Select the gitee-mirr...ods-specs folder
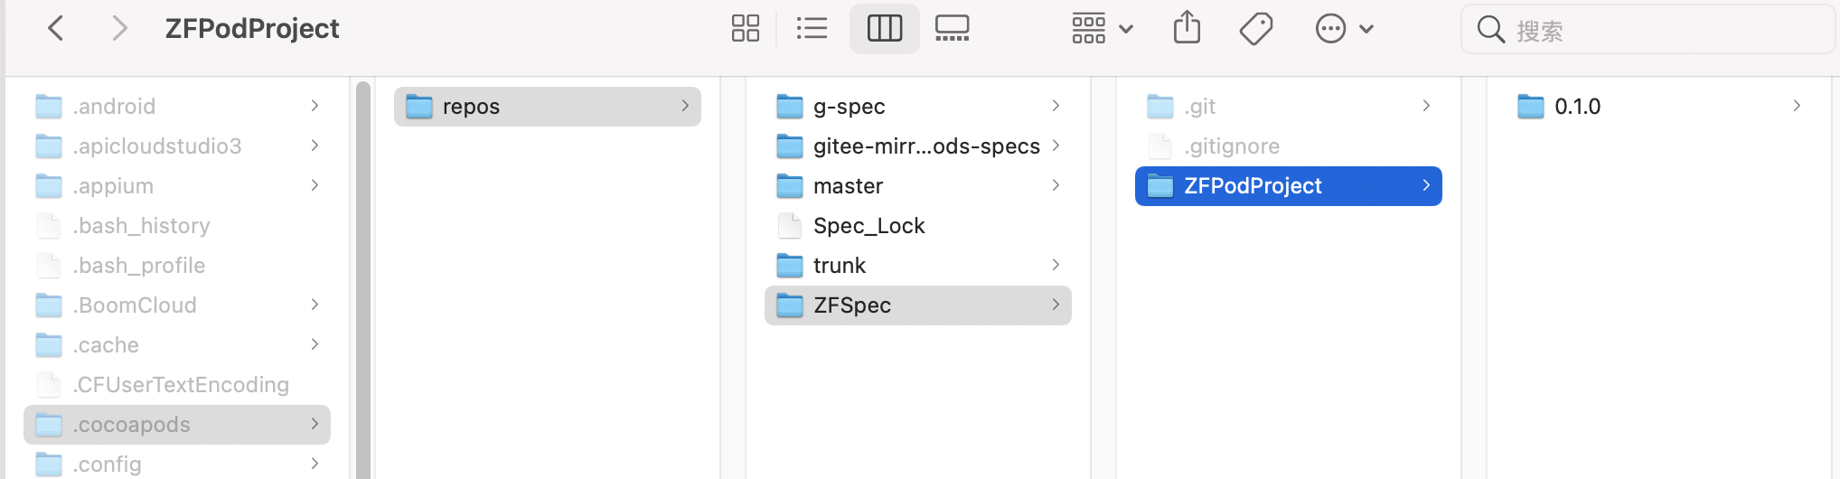This screenshot has height=479, width=1840. [918, 146]
